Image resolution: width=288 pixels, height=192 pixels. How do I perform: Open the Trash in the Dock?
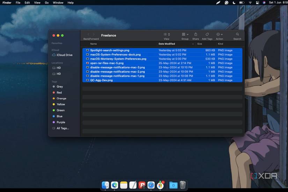click(x=183, y=185)
